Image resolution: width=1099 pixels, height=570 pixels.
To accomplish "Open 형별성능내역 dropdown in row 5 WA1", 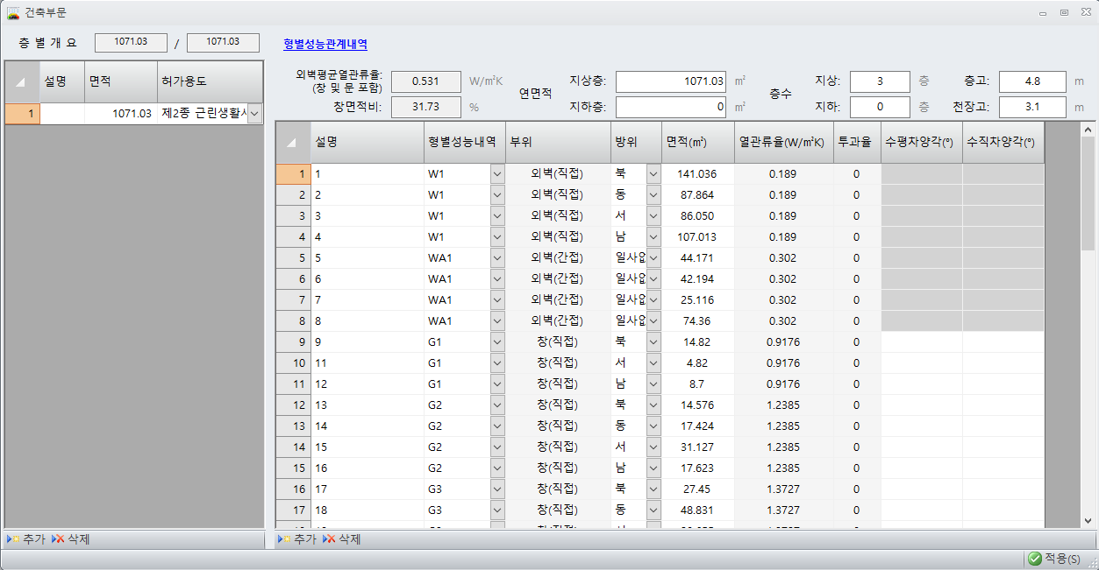I will (x=497, y=258).
